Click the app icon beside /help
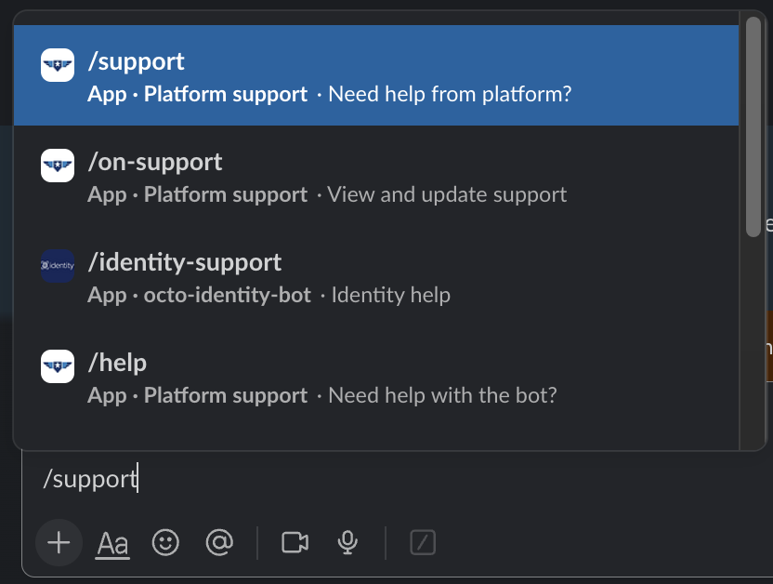773x584 pixels. (58, 366)
